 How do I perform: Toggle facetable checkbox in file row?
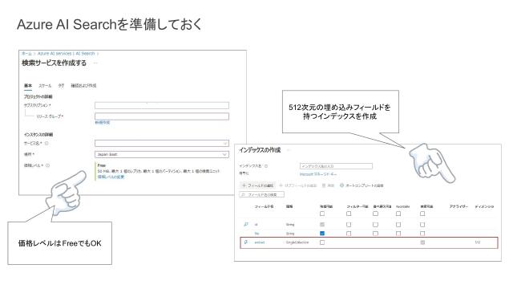(x=398, y=234)
